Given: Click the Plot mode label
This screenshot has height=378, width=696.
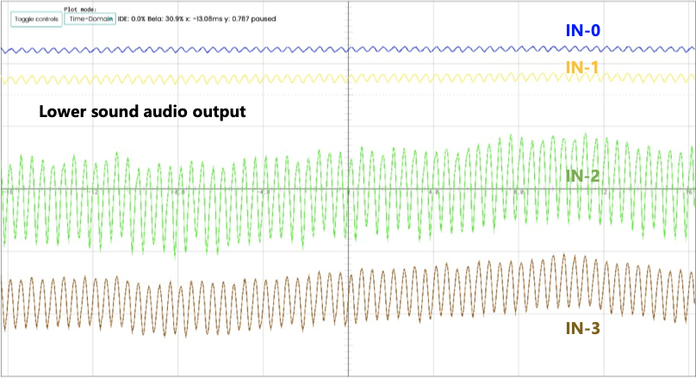Looking at the screenshot, I should pyautogui.click(x=82, y=9).
